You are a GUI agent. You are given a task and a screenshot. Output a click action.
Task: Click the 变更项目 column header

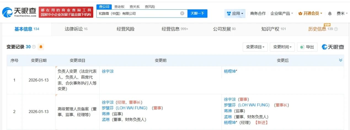click(x=78, y=60)
